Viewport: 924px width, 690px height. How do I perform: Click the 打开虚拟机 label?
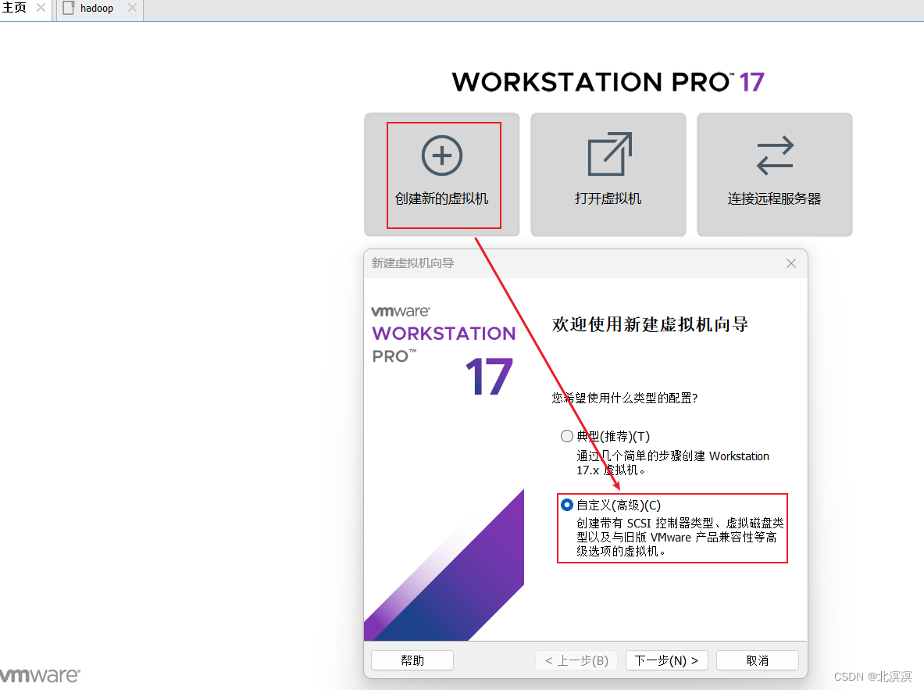tap(608, 198)
